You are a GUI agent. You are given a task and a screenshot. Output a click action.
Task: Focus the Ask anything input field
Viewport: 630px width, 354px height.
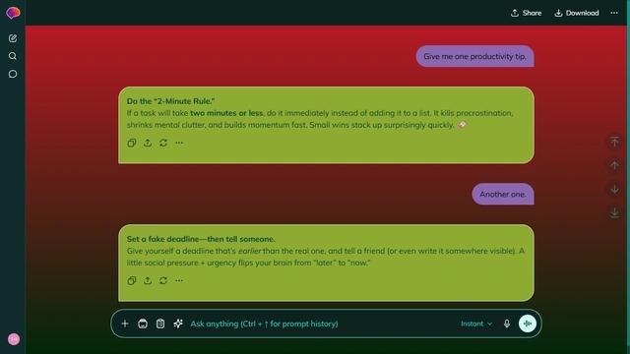click(x=322, y=324)
